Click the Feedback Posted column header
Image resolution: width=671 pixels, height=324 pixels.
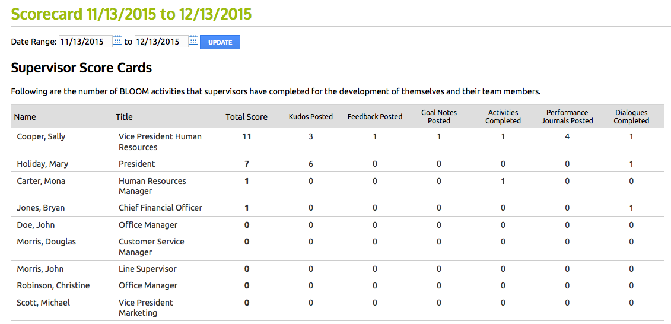click(x=375, y=117)
